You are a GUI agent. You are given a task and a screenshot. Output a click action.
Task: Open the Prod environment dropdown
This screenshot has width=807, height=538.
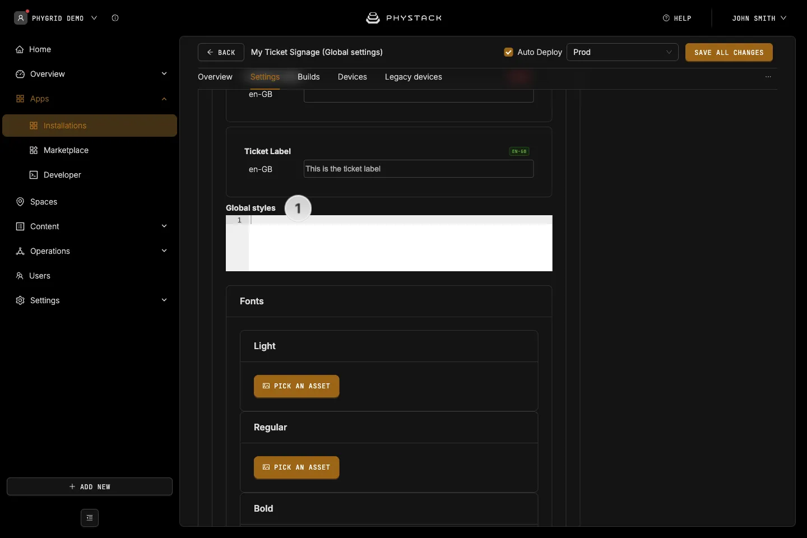623,52
